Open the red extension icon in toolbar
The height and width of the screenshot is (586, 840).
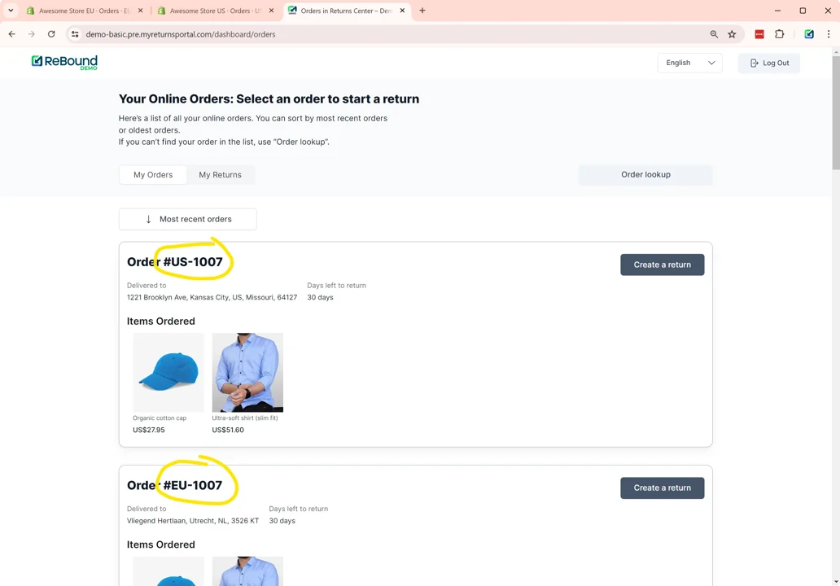click(759, 33)
